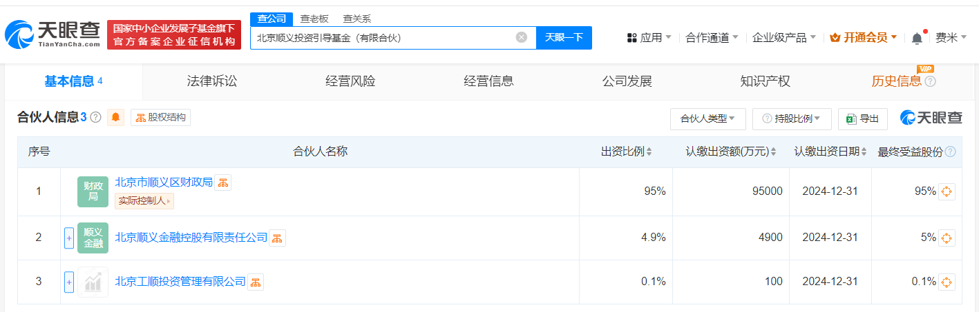Switch to the 法律诉讼 tab

[x=212, y=81]
